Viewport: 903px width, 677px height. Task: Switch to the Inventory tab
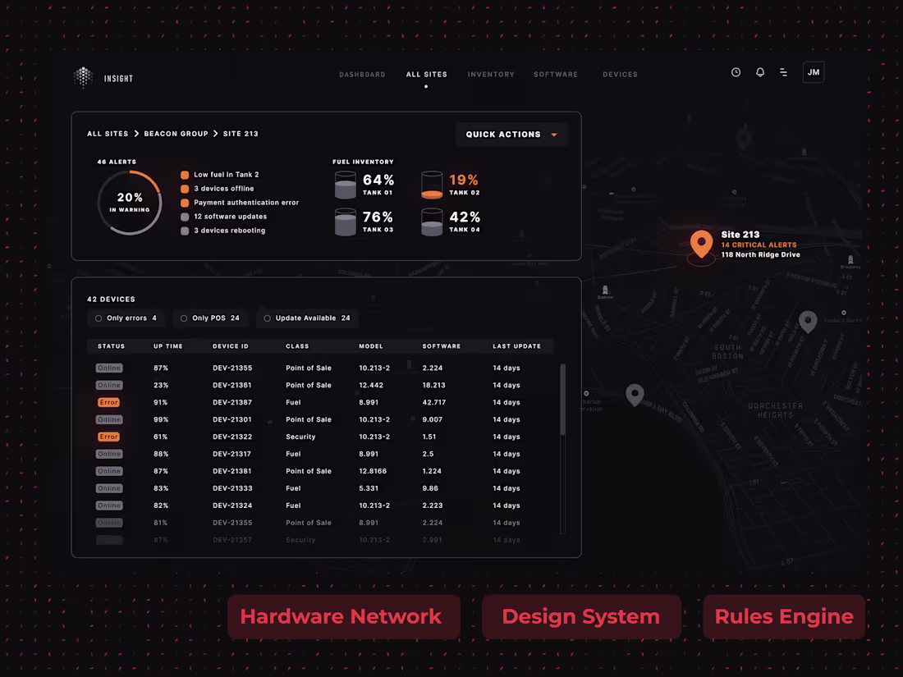point(491,74)
